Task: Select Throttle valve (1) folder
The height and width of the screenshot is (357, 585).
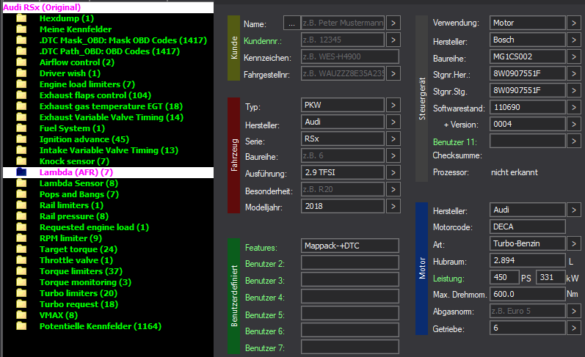Action: [76, 260]
